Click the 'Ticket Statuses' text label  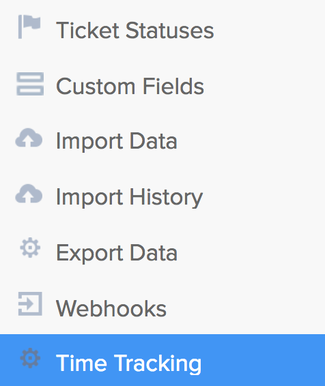(135, 30)
